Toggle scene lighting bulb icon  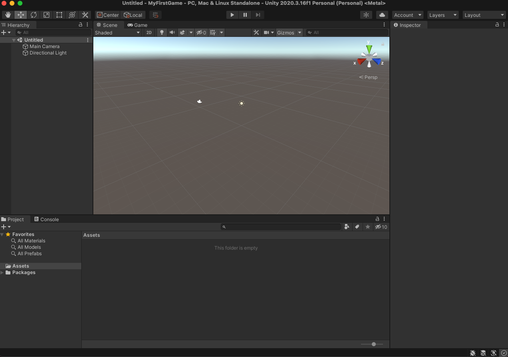[162, 32]
